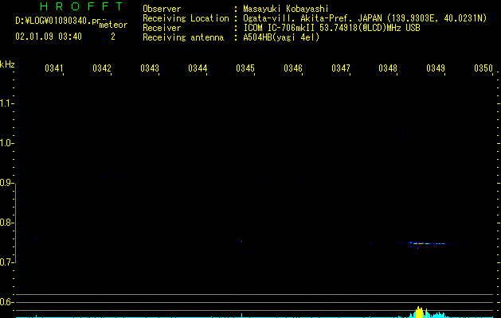This screenshot has height=318, width=501.
Task: Click the 0.6 kHz frequency label
Action: coord(6,302)
